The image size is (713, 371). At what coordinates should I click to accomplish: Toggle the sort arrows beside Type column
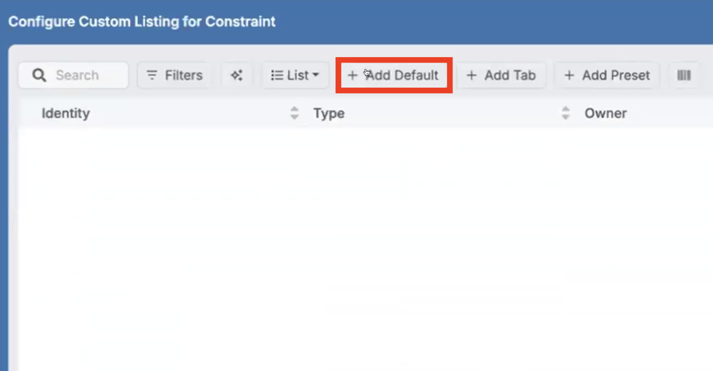565,113
